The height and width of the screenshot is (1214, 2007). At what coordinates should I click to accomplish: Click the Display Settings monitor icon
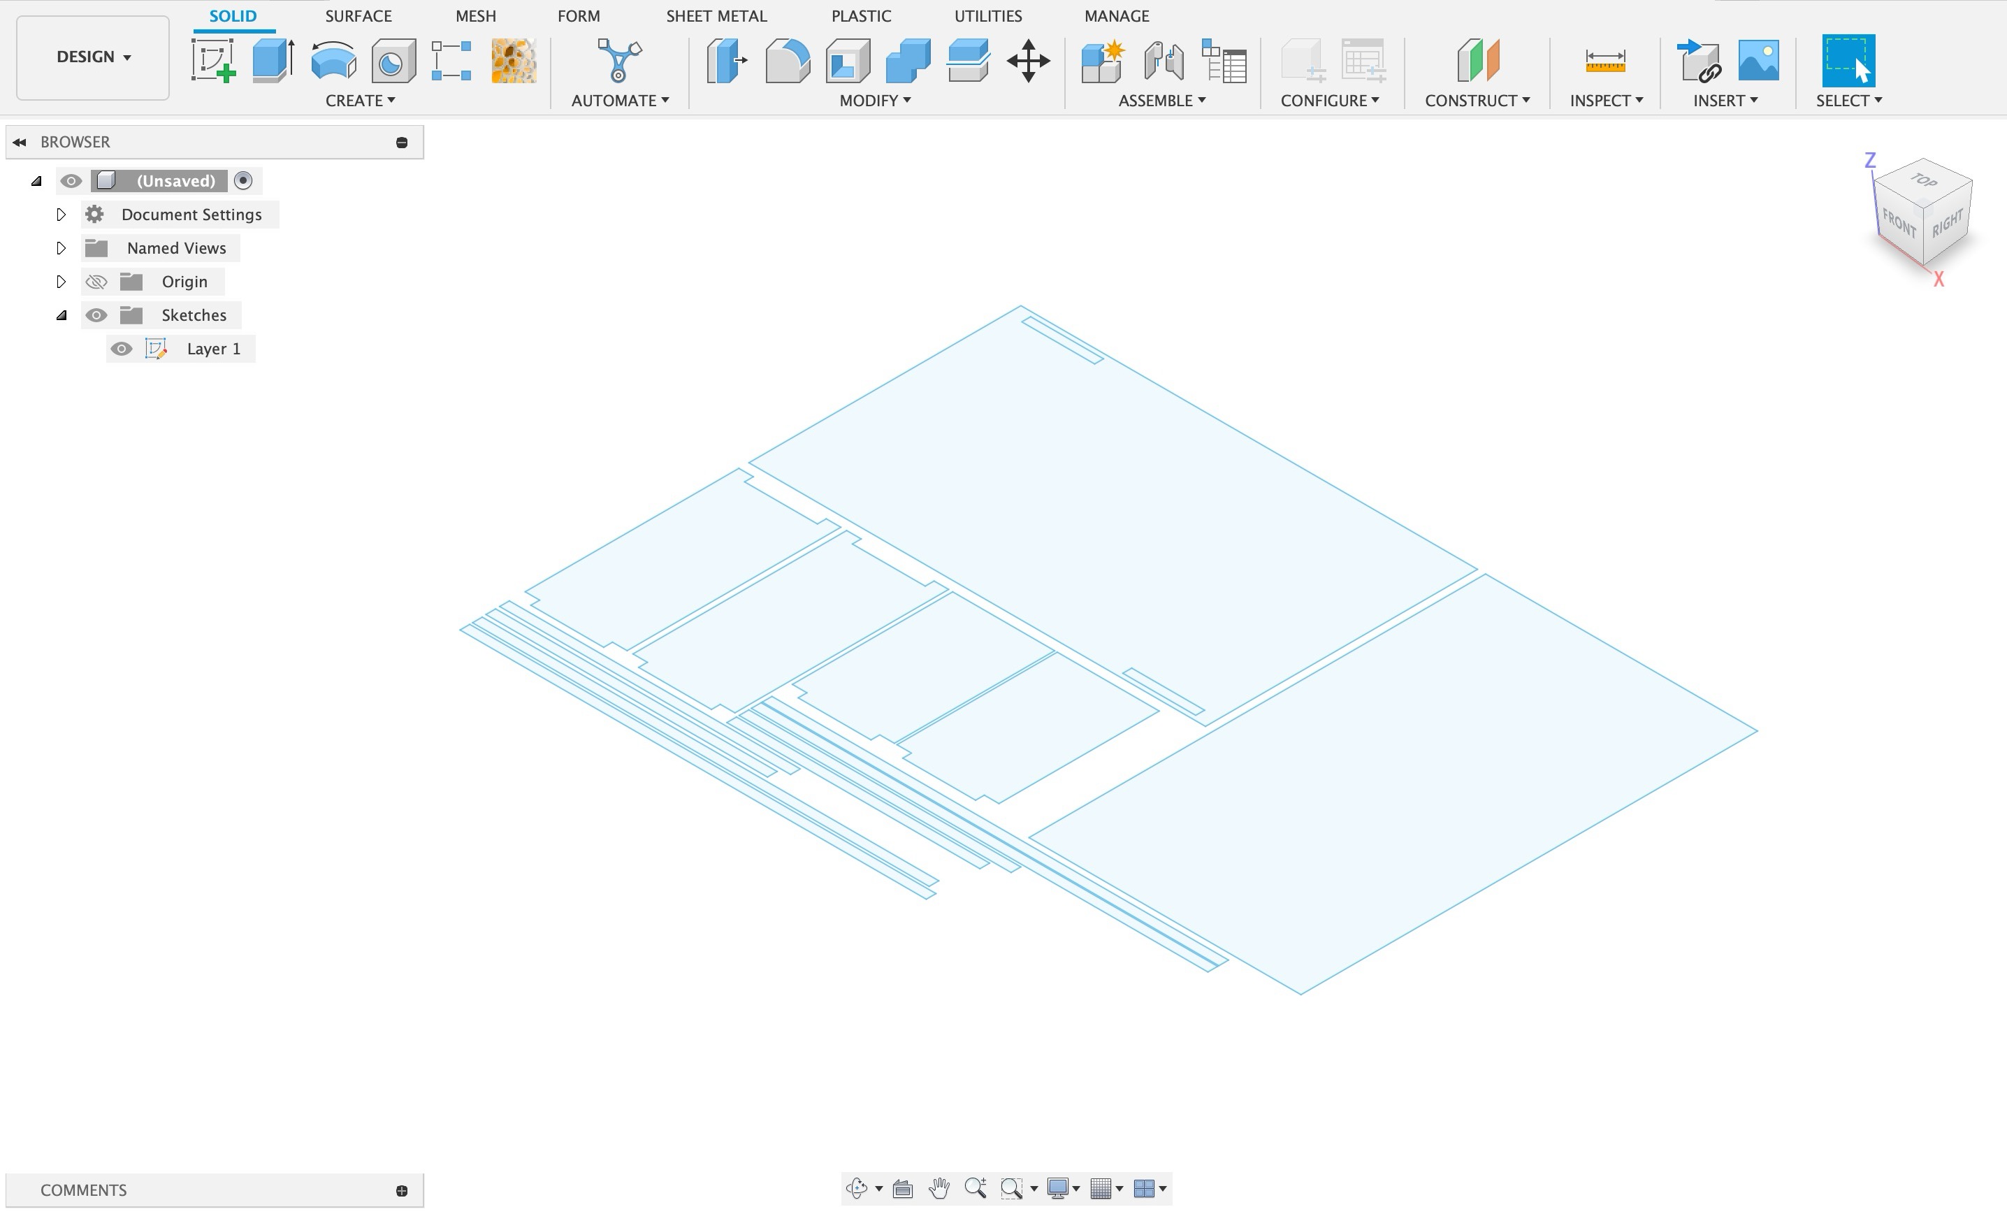pos(1058,1189)
